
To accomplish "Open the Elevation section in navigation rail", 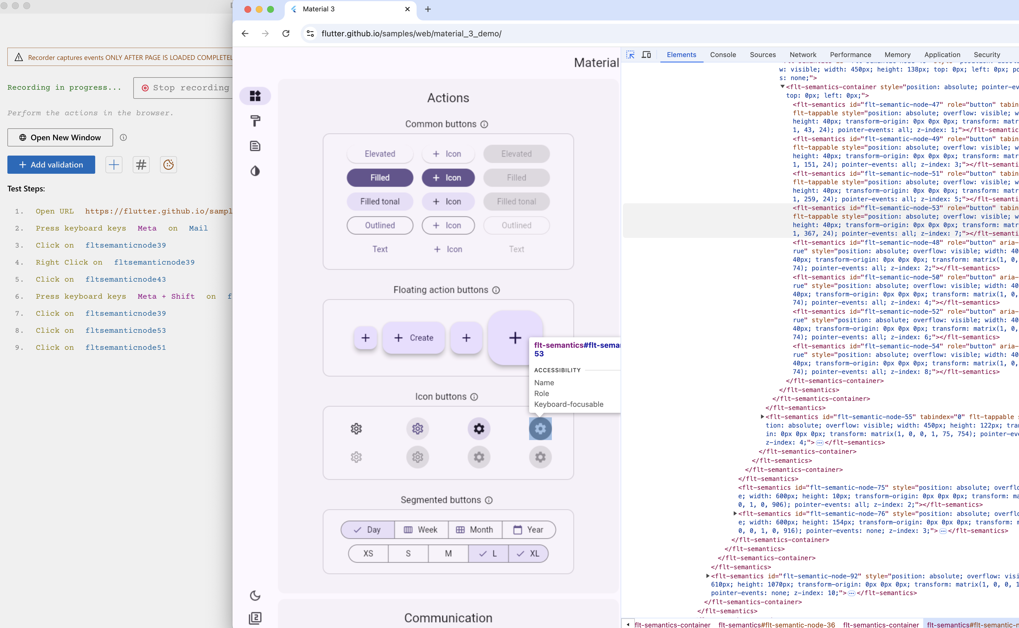I will point(255,171).
